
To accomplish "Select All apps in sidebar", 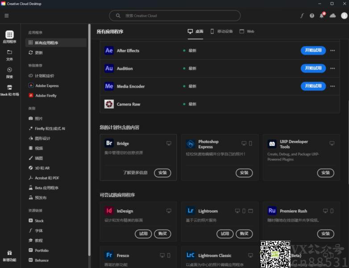I will [56, 42].
